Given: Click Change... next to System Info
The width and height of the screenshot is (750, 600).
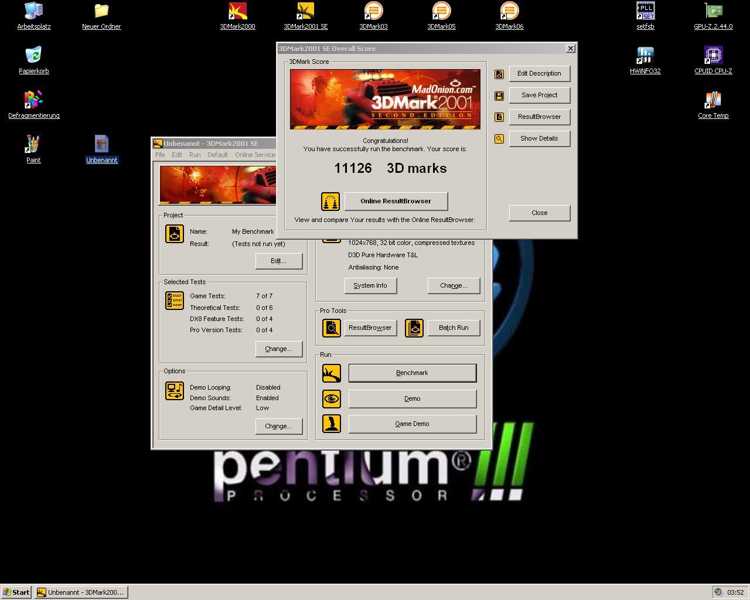Looking at the screenshot, I should pos(454,286).
